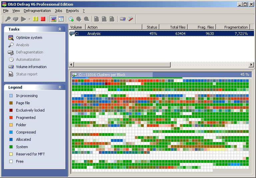
Task: Click the Fragmented legend color swatch
Action: coord(11,118)
